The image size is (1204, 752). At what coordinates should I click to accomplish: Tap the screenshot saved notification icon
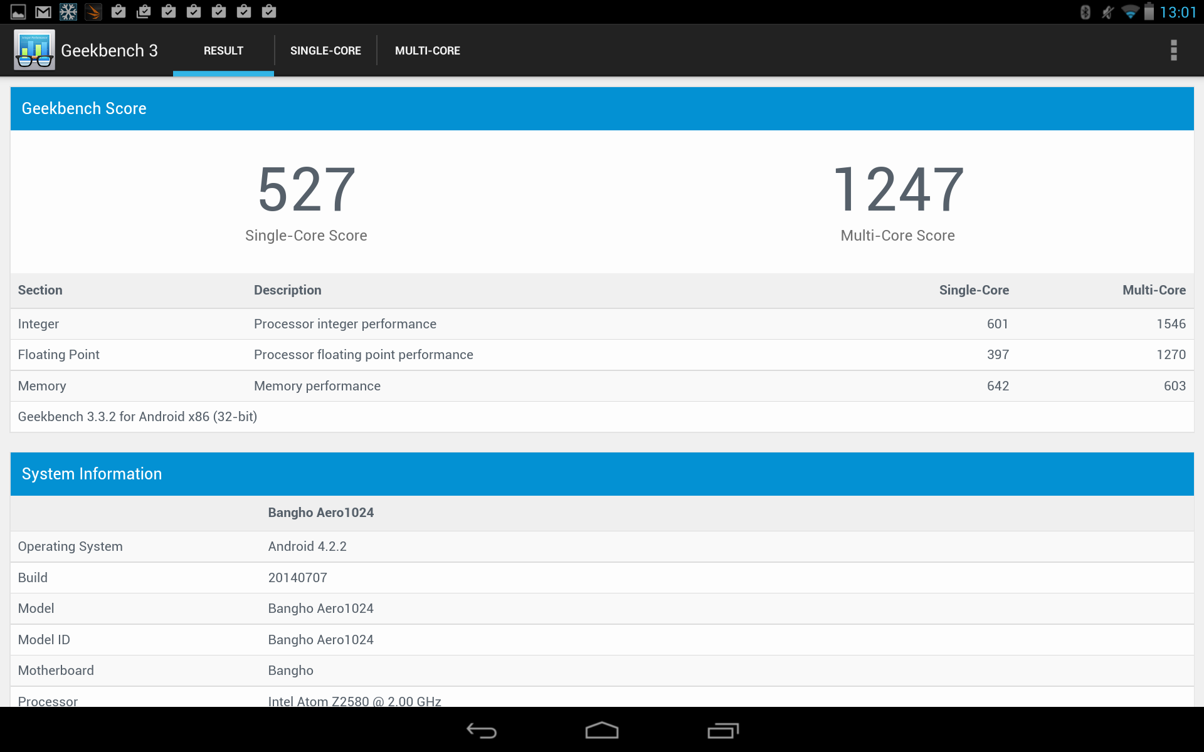18,12
